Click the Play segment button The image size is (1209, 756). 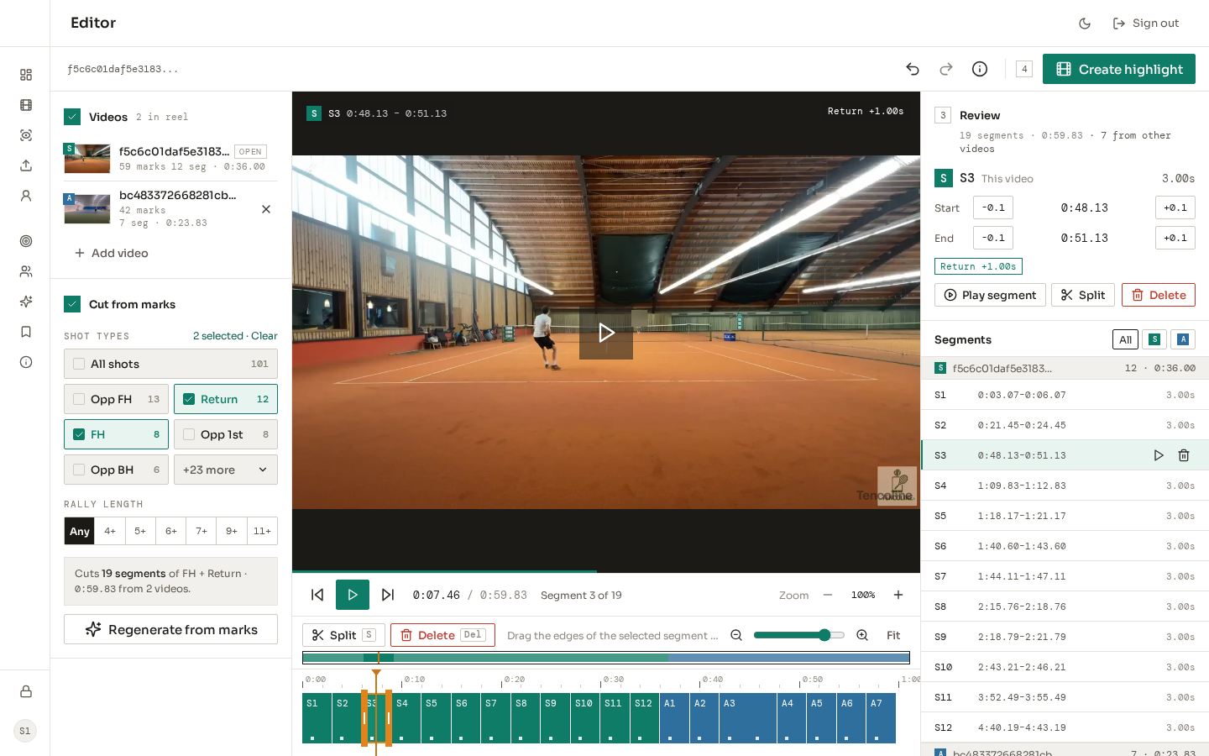[x=990, y=295]
